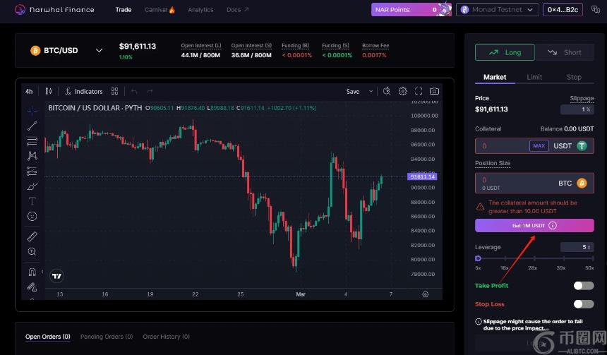Expand the Save layout dropdown arrow
This screenshot has width=607, height=355.
370,91
